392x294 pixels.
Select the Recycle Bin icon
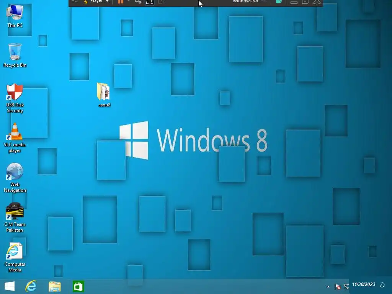(15, 56)
